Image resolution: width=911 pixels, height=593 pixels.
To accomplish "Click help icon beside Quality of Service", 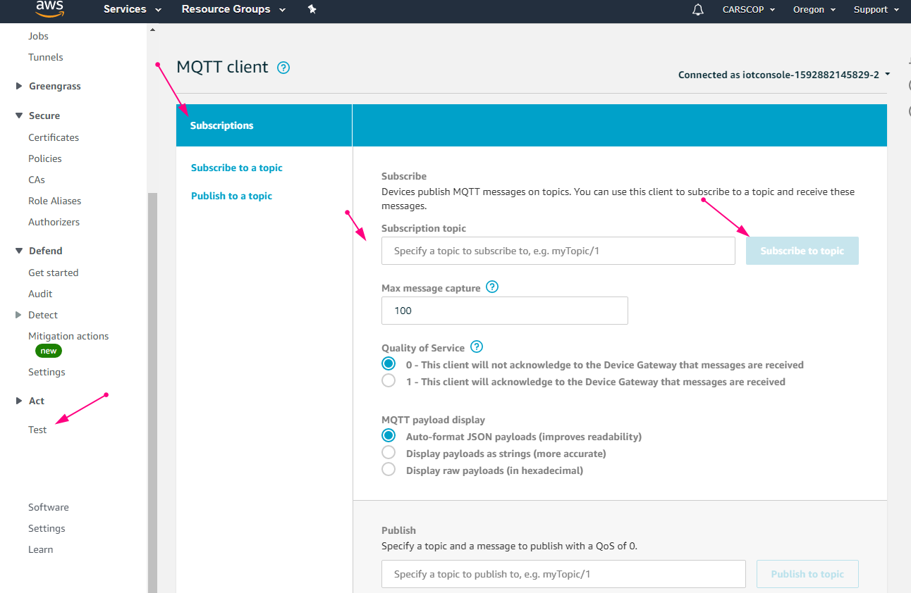I will (477, 347).
